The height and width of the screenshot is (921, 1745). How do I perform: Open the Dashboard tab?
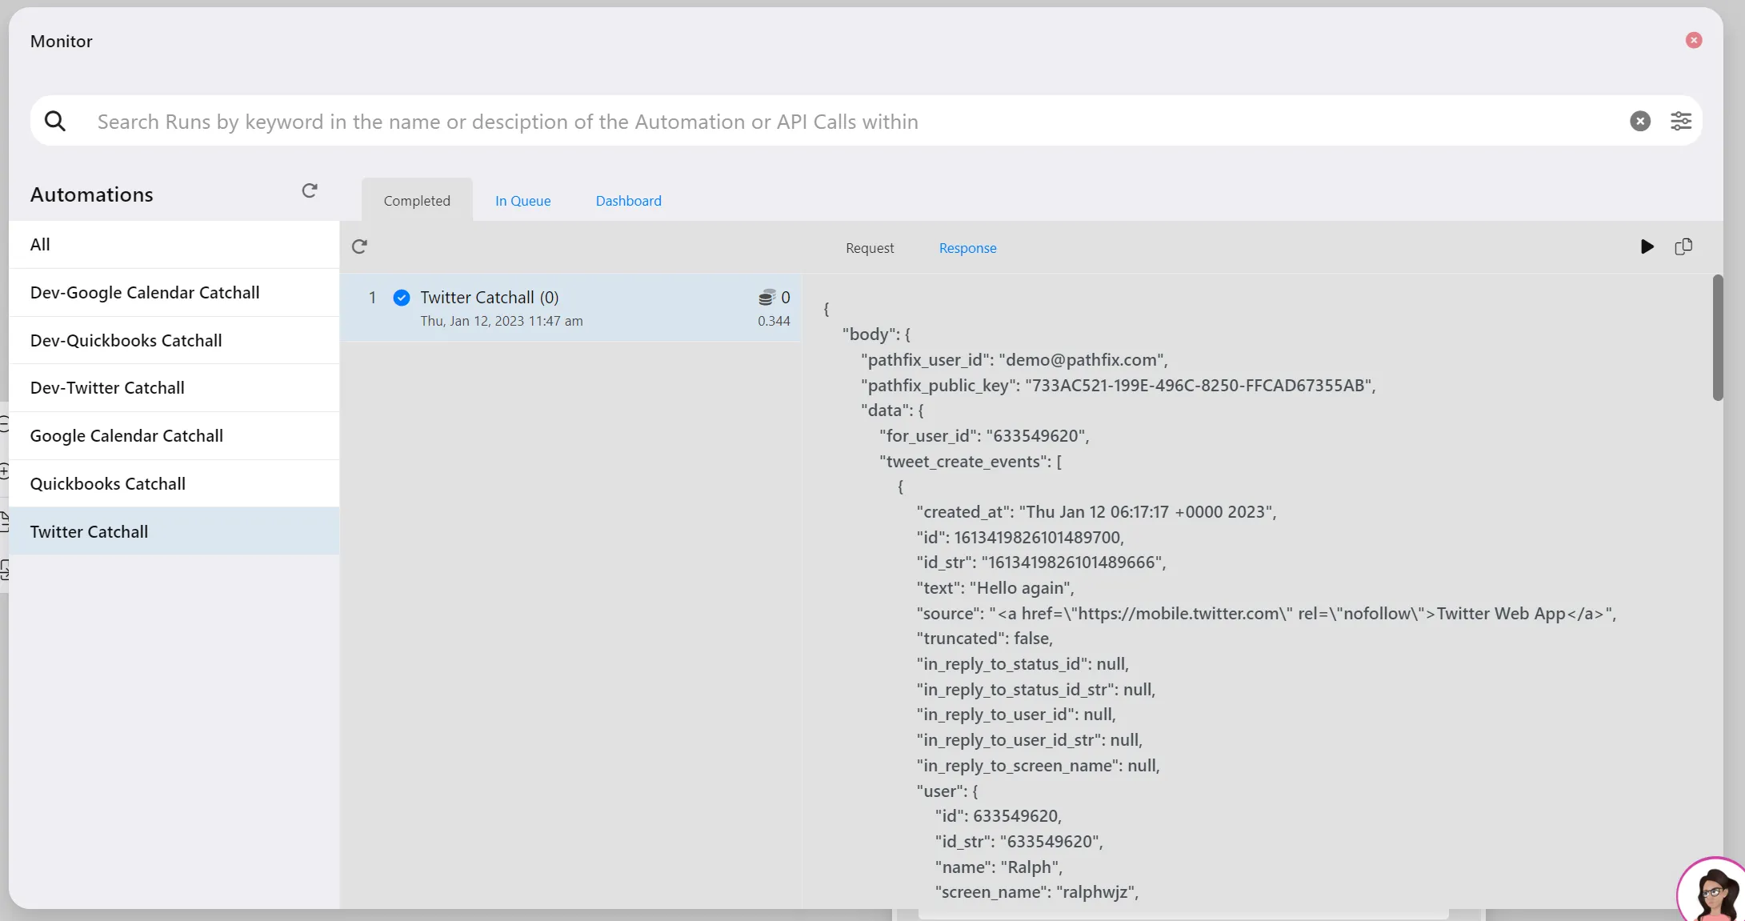click(x=628, y=201)
